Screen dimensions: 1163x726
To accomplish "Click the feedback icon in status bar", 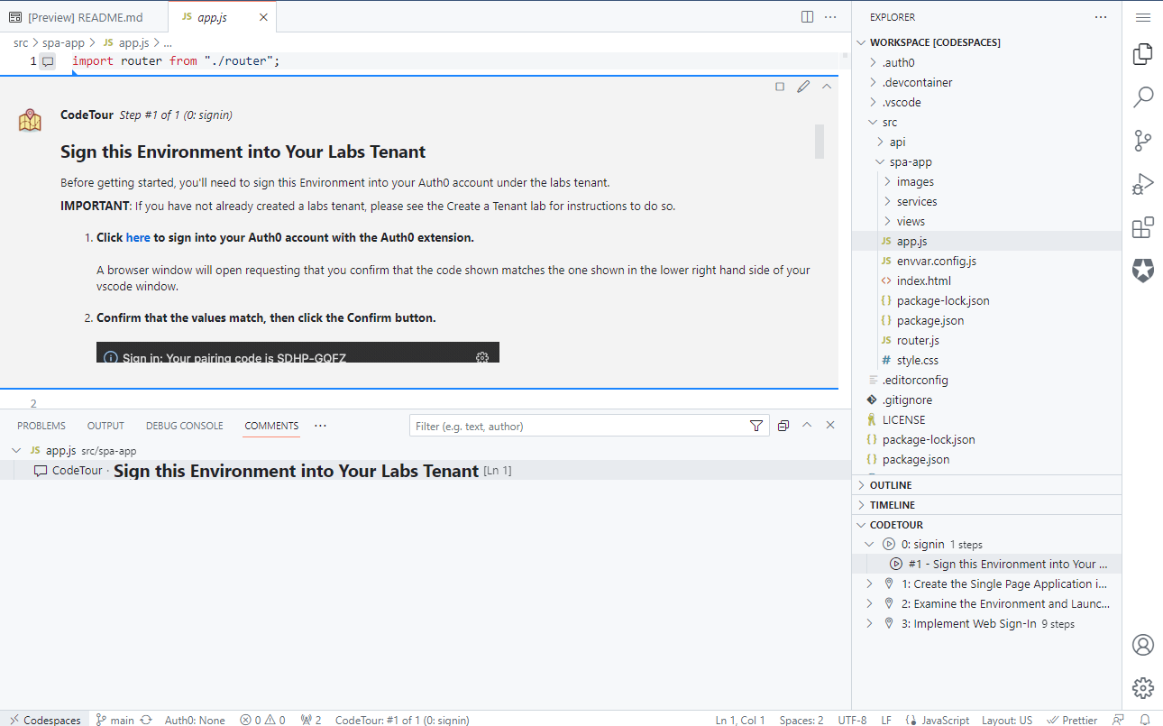I will click(x=1119, y=720).
